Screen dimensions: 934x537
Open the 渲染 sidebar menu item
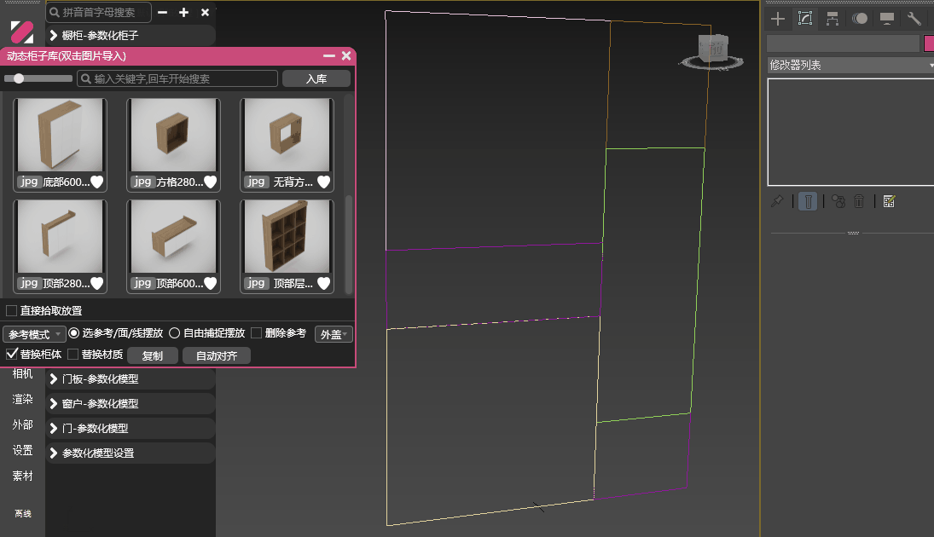[x=22, y=399]
